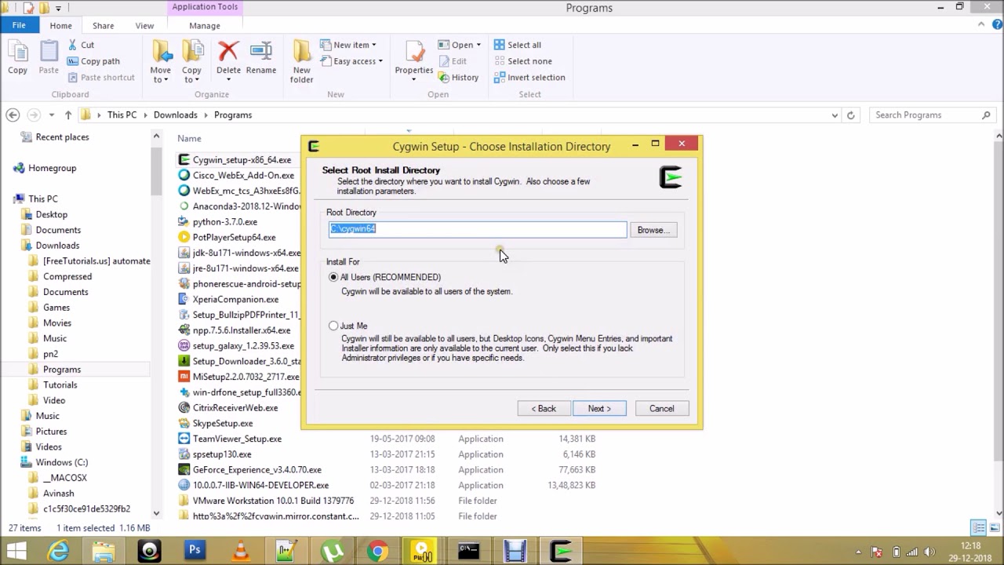Screen dimensions: 1004x565
Task: Select Tutorials folder in navigation pane
Action: coord(60,385)
